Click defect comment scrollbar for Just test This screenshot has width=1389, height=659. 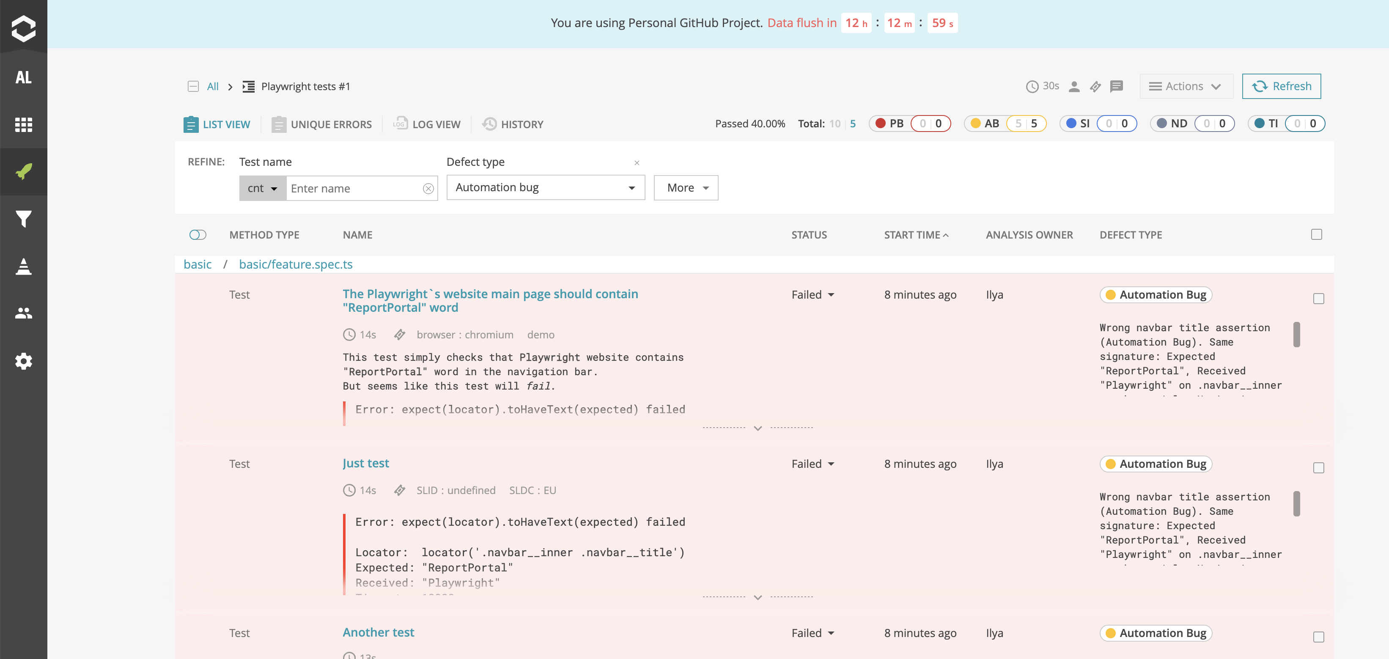[1296, 504]
